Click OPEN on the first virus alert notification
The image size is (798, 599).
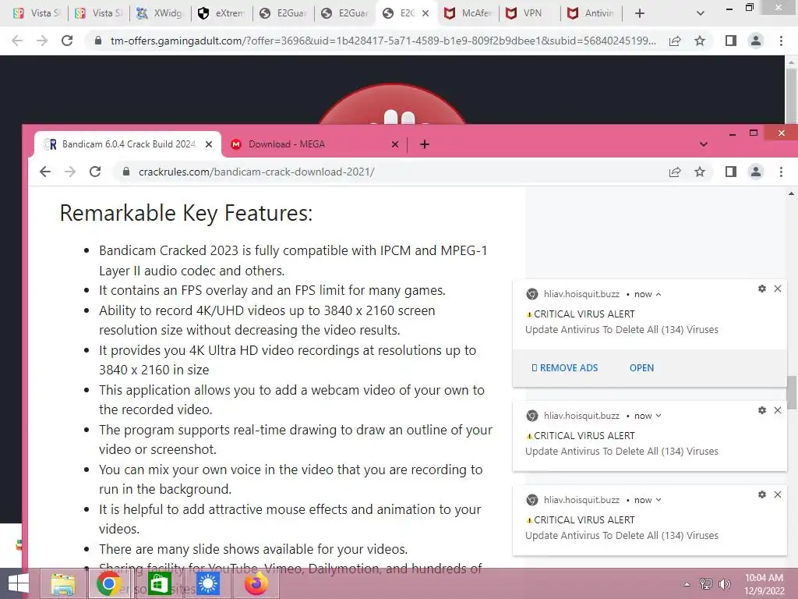641,368
